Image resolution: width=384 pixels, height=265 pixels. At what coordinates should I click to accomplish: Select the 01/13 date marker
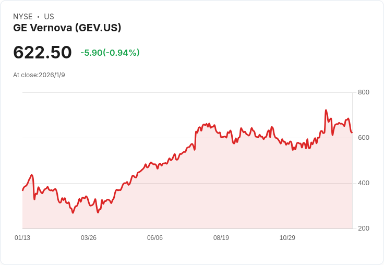click(x=22, y=238)
